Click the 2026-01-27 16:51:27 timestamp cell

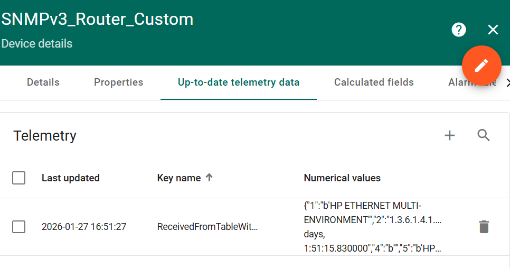coord(84,227)
